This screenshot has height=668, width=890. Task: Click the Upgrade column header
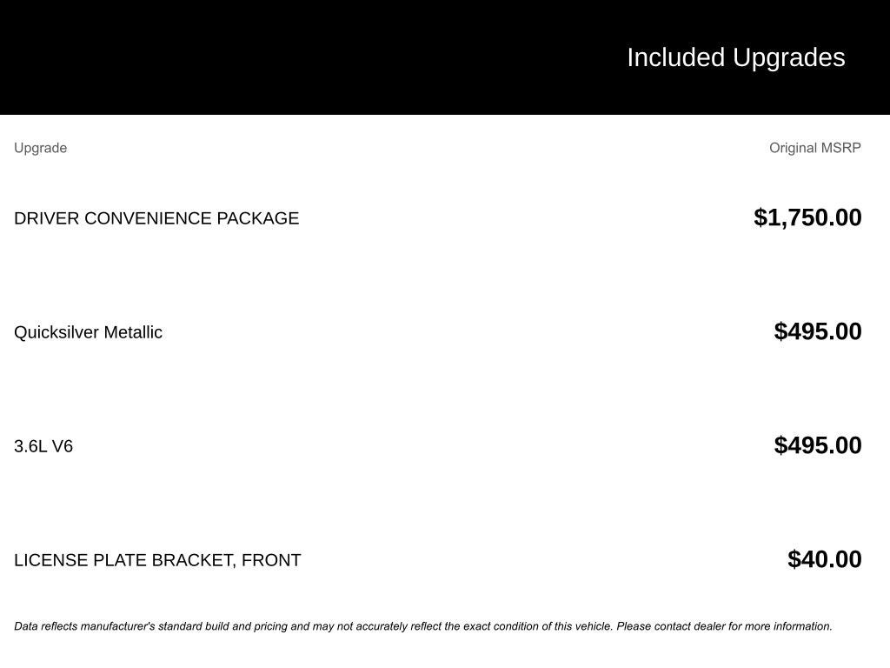pyautogui.click(x=40, y=148)
